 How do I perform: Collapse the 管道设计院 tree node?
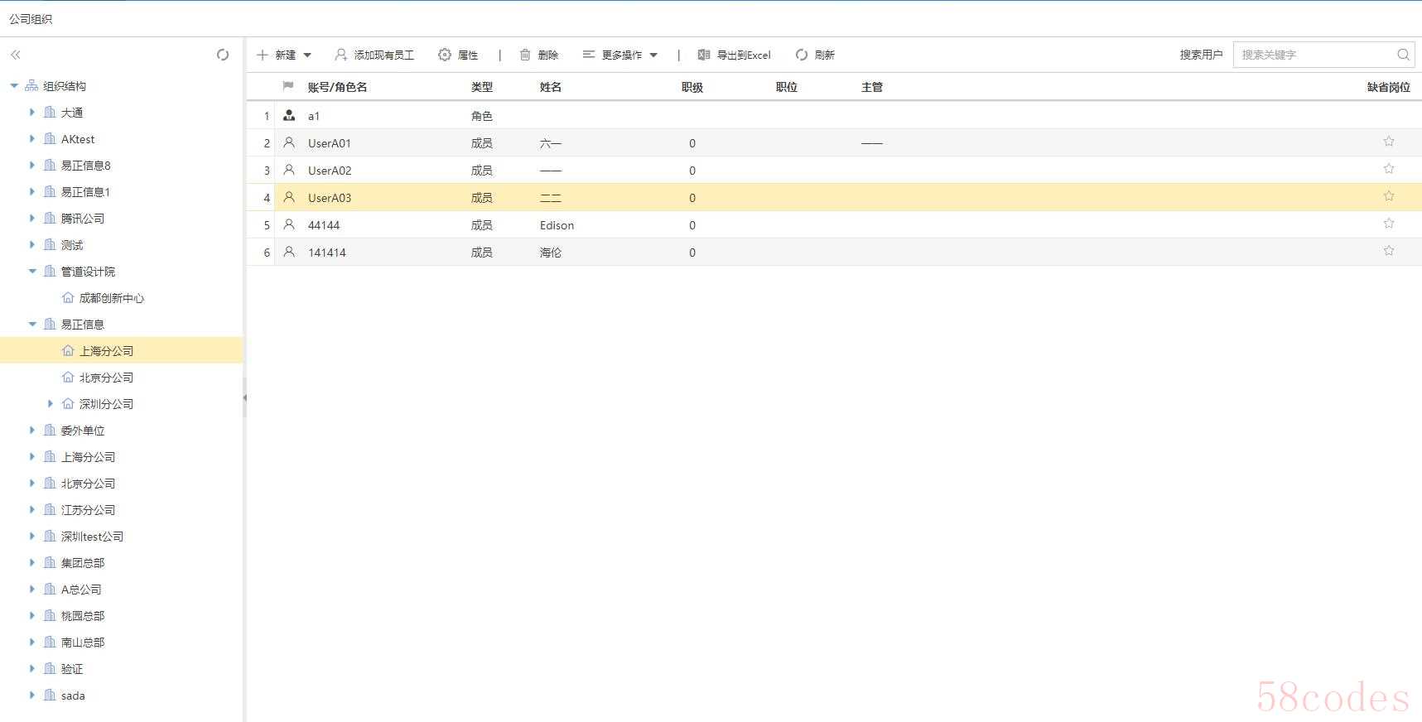coord(32,271)
